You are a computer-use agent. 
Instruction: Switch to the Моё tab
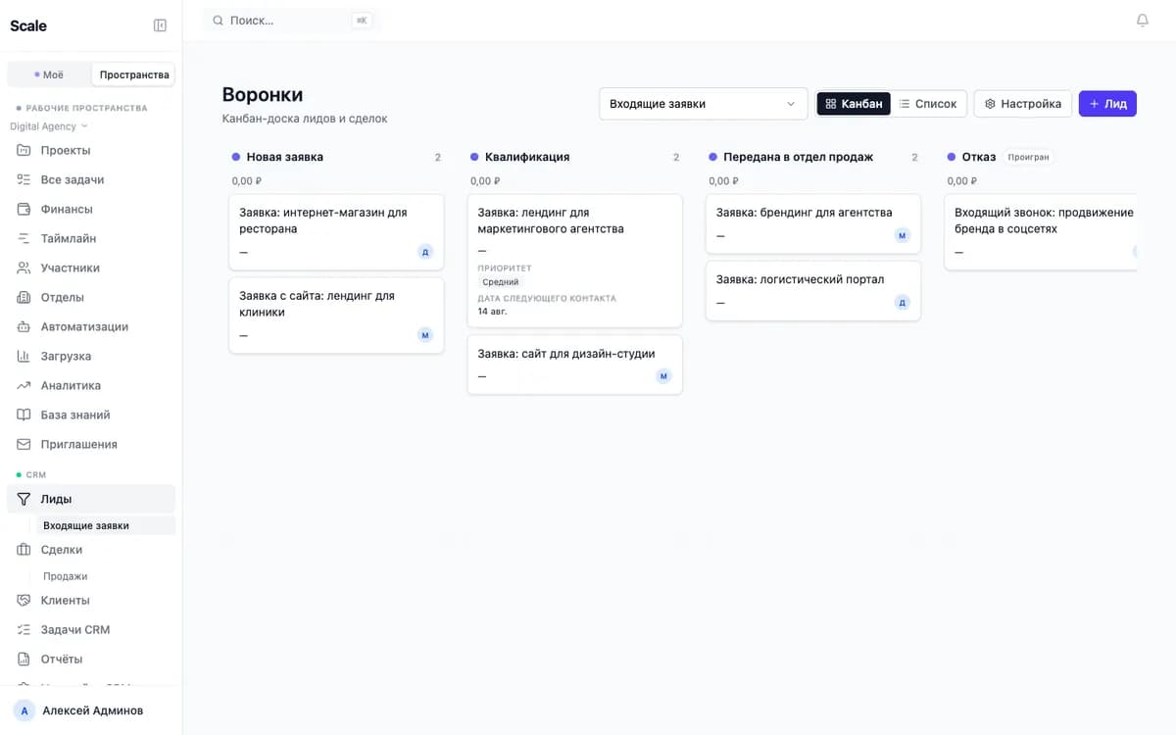49,74
